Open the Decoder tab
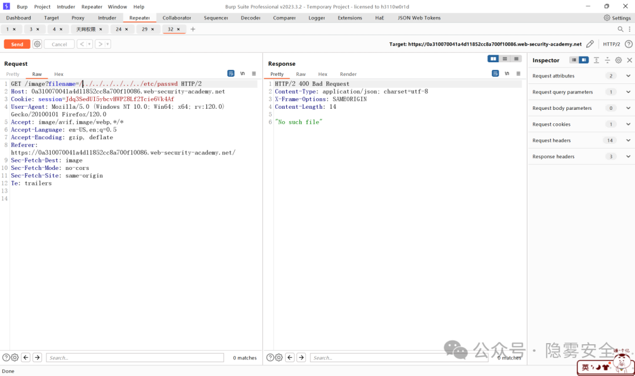635x376 pixels. 250,18
